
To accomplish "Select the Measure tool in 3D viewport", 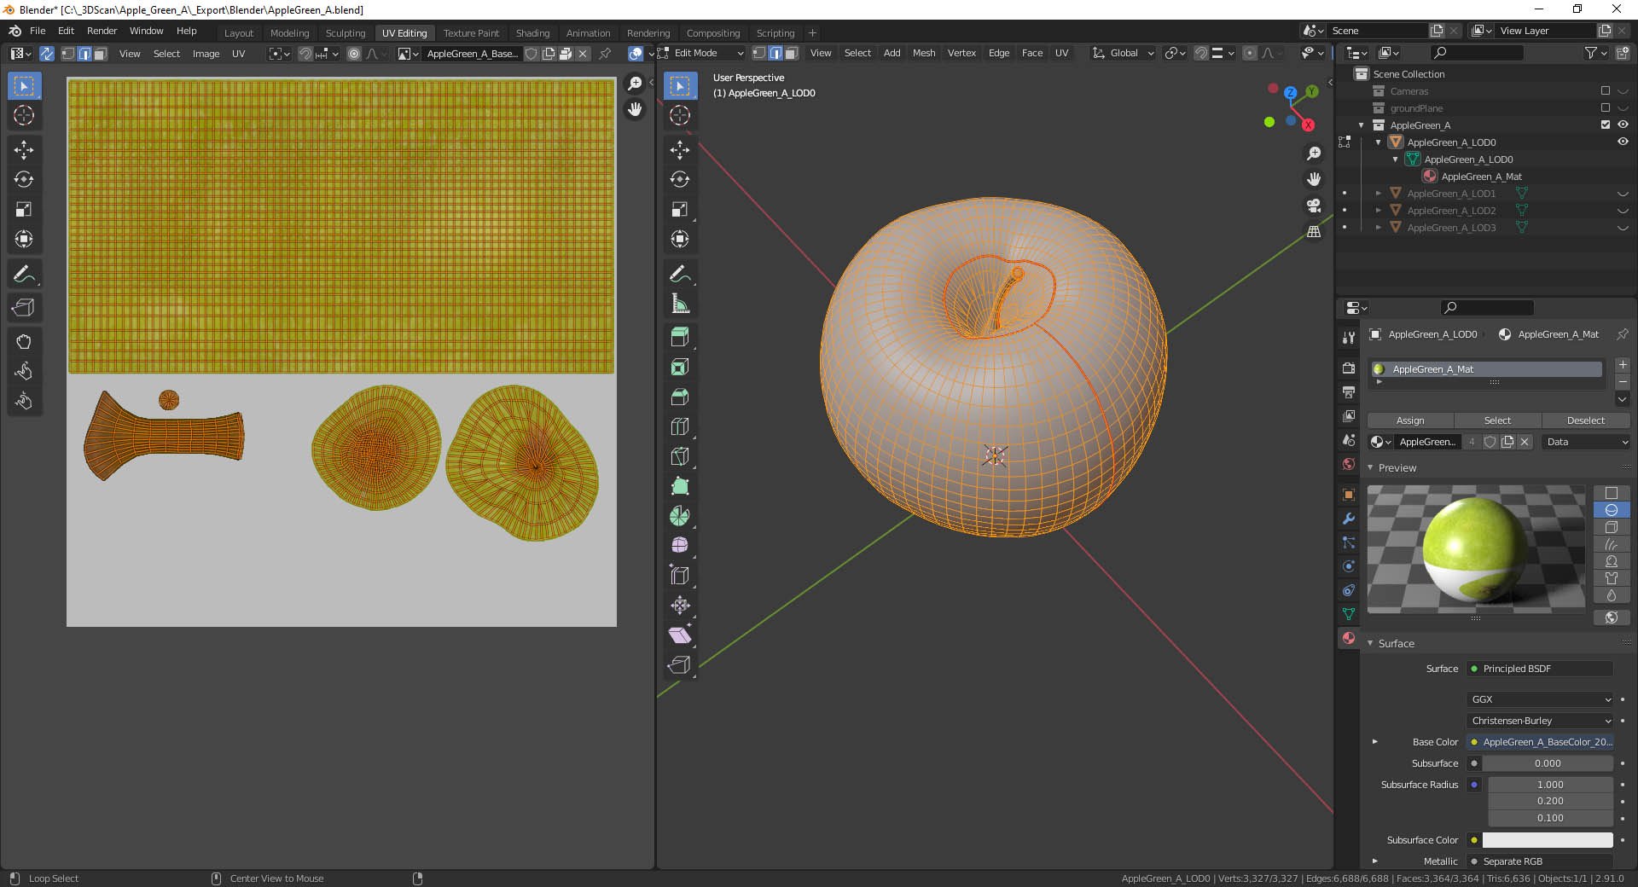I will (x=680, y=304).
